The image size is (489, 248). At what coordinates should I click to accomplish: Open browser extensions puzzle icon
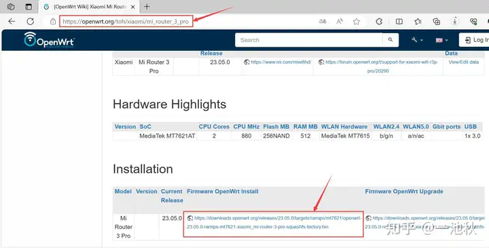[379, 22]
